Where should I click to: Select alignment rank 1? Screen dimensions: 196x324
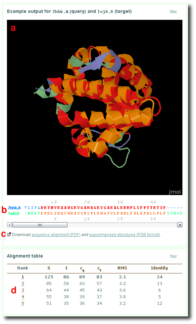point(23,277)
